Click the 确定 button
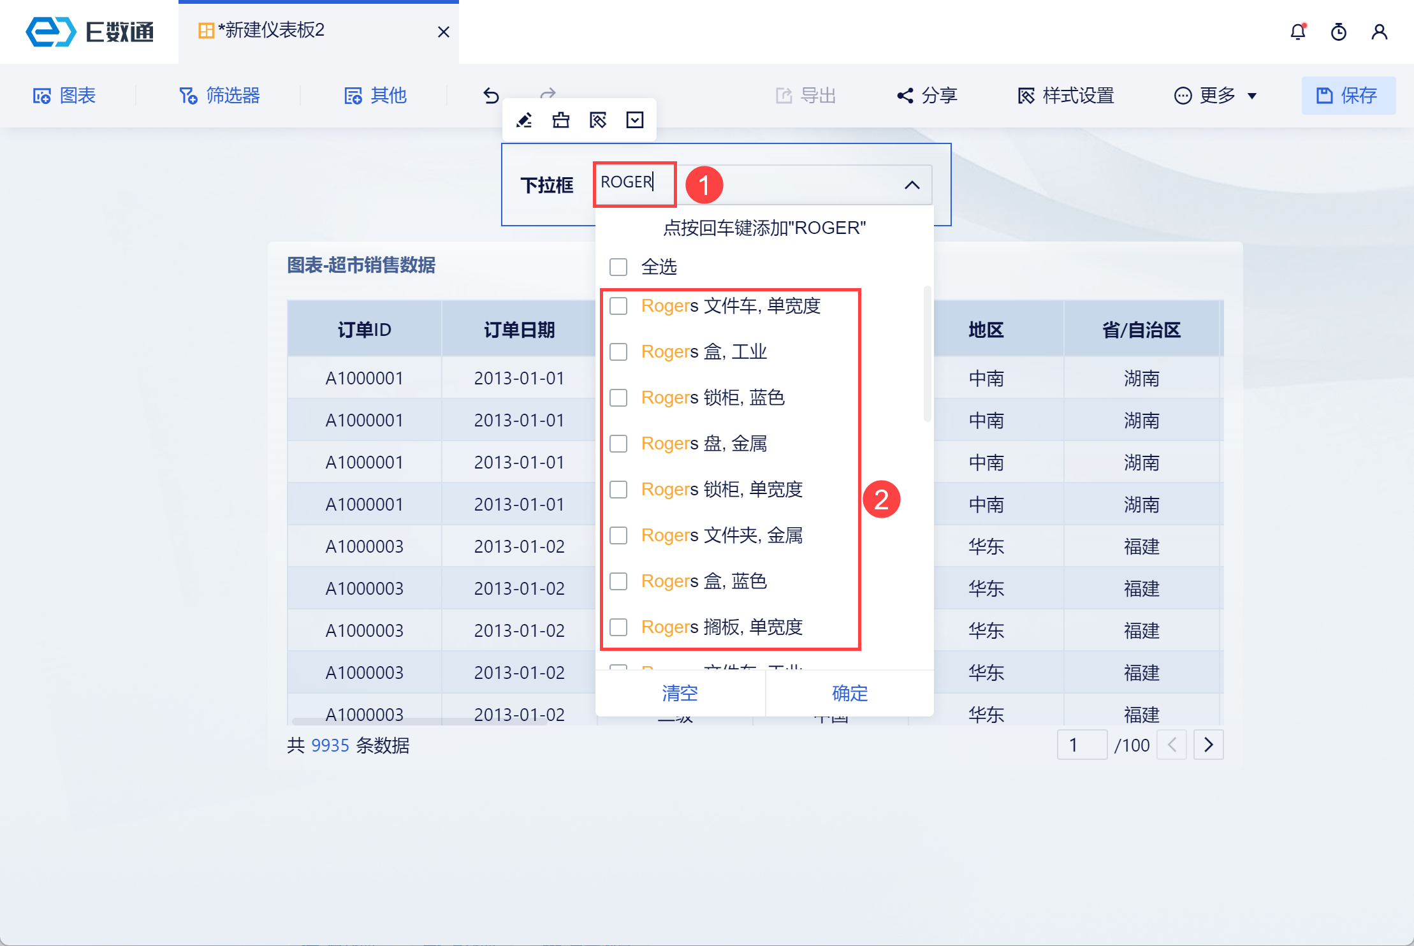The height and width of the screenshot is (946, 1414). click(x=849, y=693)
